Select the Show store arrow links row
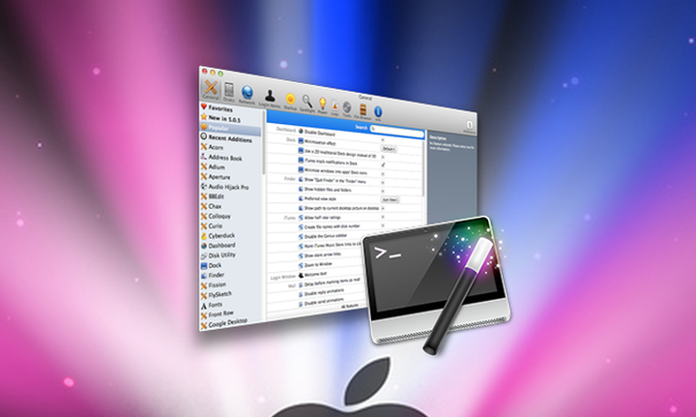 (x=322, y=254)
